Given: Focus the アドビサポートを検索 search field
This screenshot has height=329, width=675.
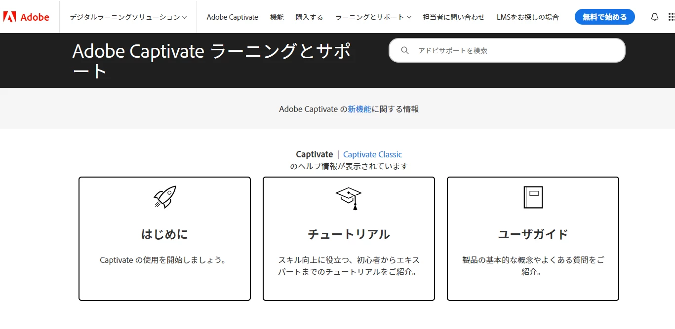Looking at the screenshot, I should 507,50.
